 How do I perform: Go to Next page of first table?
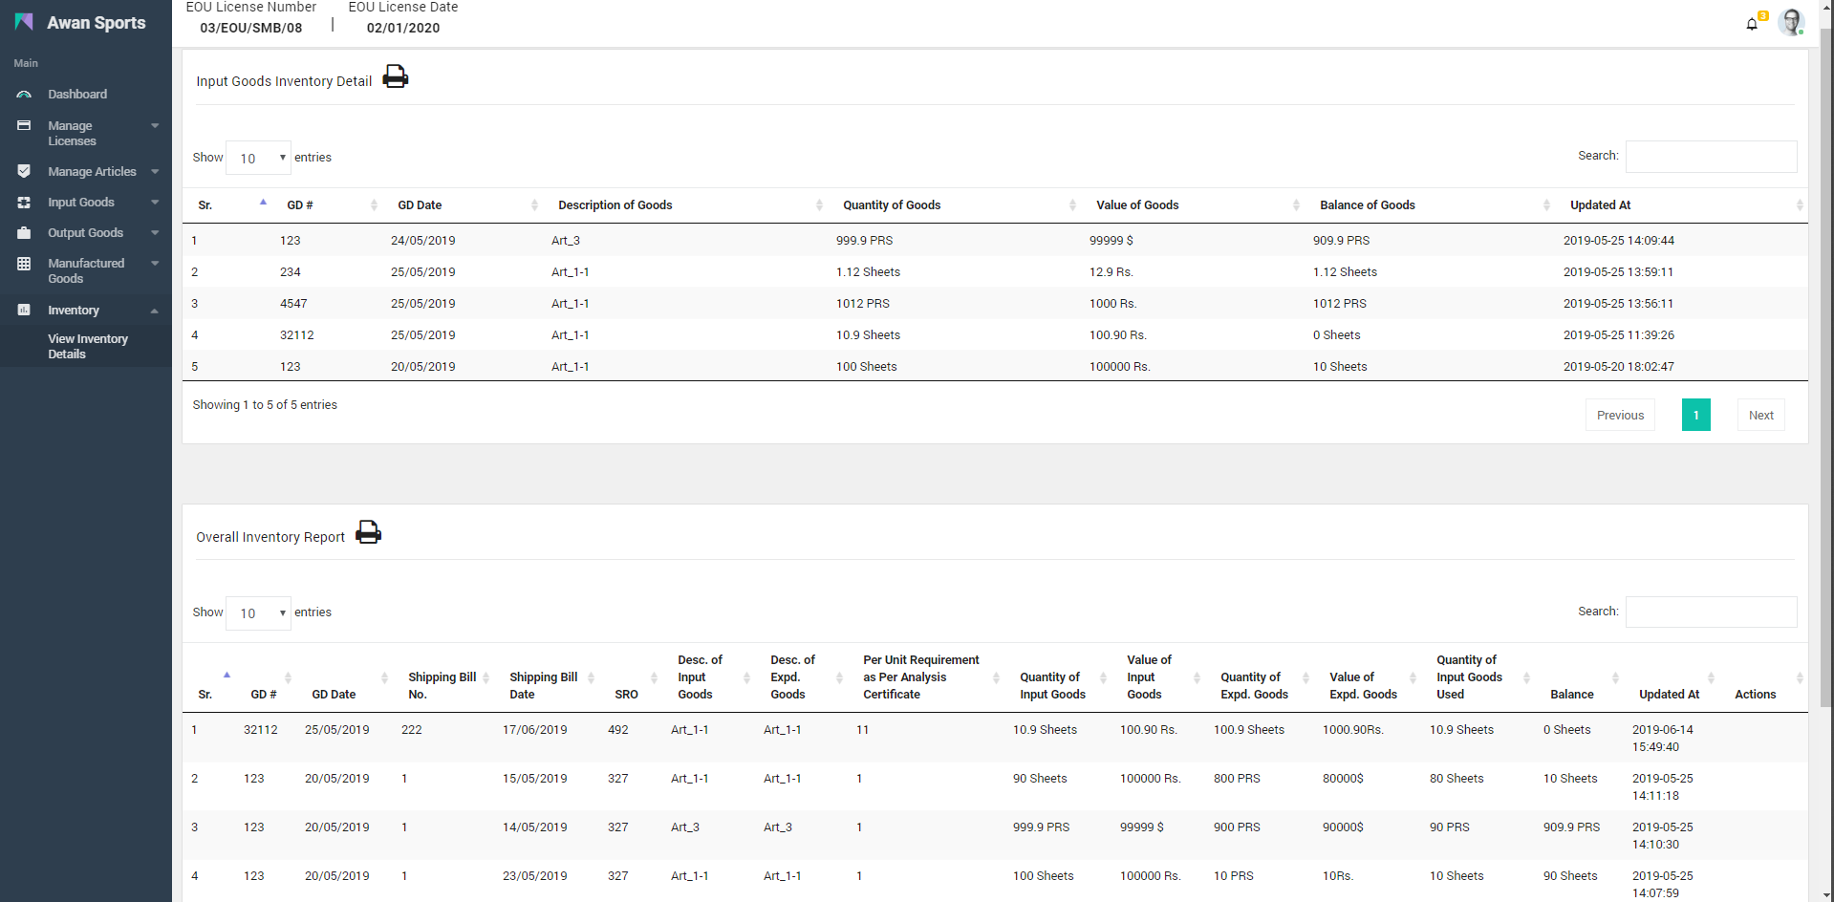click(1760, 415)
